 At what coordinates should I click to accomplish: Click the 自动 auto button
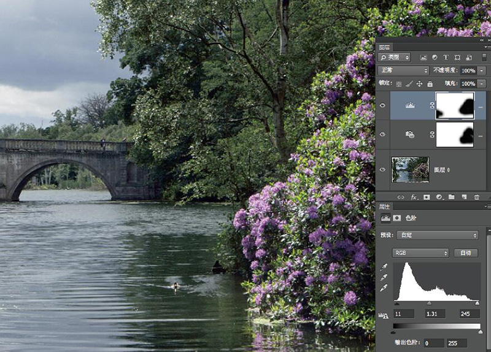coord(466,253)
